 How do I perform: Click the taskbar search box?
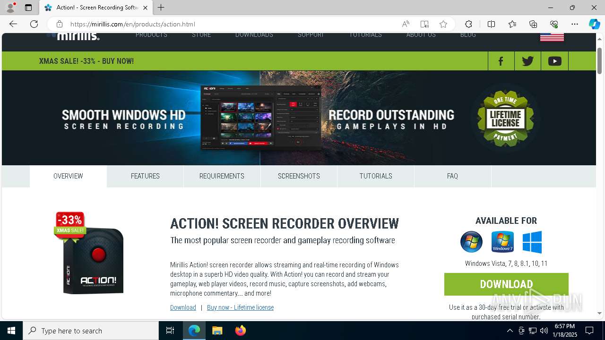(x=91, y=331)
